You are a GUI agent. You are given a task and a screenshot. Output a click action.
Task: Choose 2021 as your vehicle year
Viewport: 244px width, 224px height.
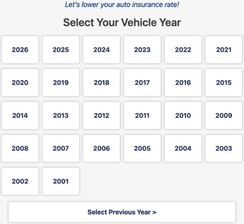click(224, 50)
